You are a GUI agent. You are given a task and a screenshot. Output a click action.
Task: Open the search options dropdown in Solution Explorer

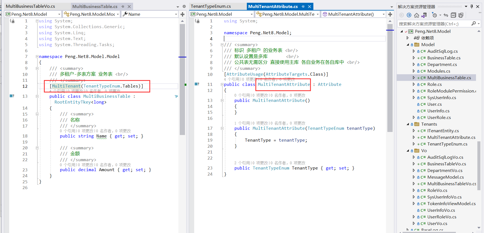479,24
